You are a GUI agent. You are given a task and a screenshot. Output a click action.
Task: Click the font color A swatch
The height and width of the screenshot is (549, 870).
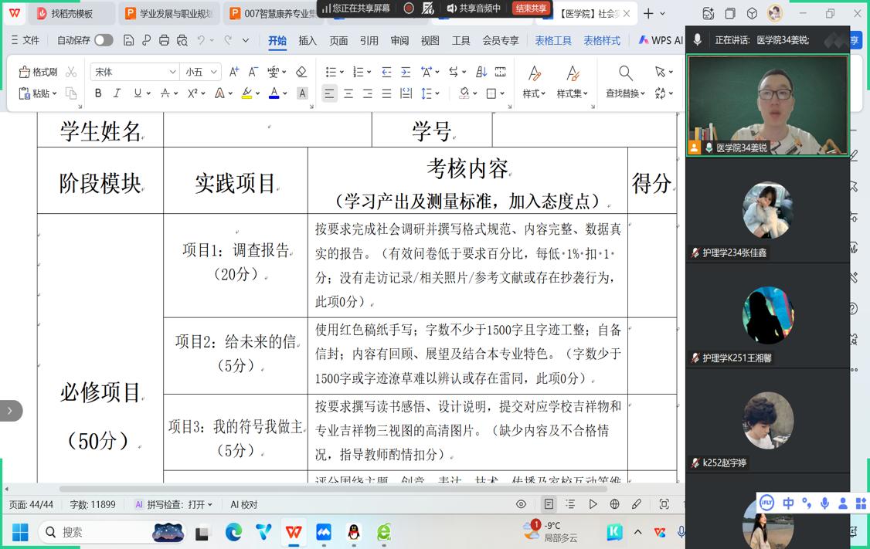point(274,93)
